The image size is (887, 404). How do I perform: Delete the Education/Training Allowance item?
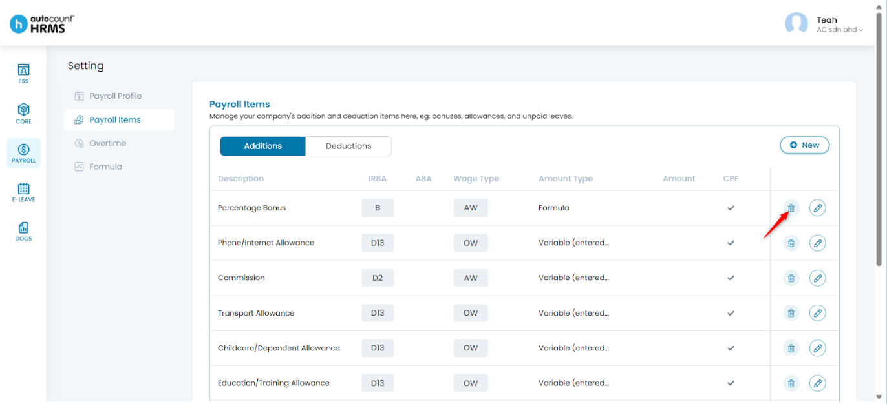coord(791,383)
